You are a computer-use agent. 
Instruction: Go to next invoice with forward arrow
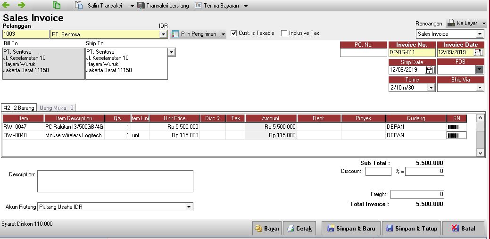[22, 5]
